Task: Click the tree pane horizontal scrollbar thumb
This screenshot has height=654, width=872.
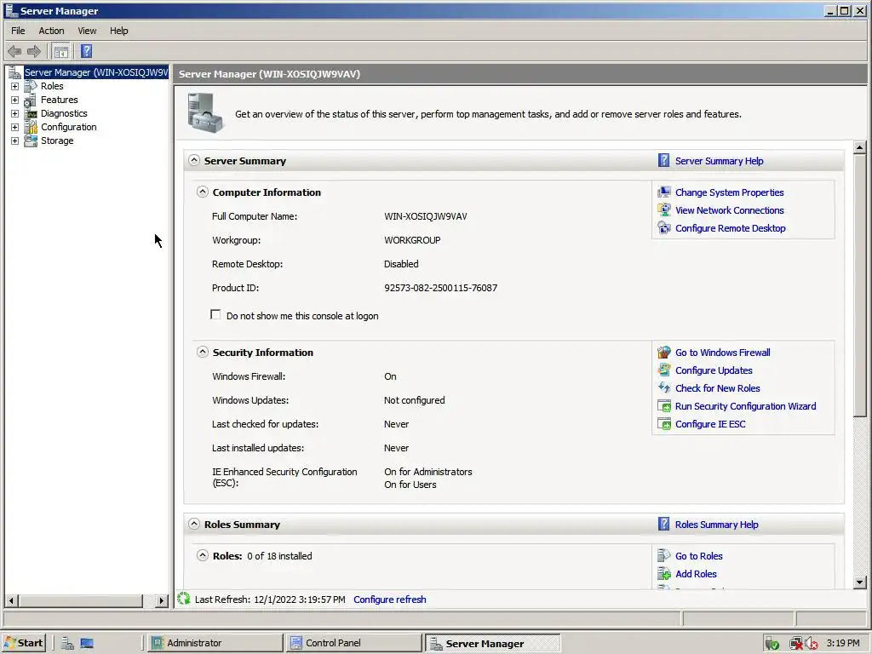Action: pyautogui.click(x=81, y=600)
